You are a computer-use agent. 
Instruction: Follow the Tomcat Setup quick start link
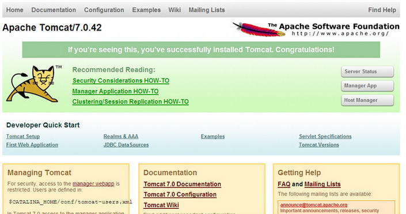(23, 137)
